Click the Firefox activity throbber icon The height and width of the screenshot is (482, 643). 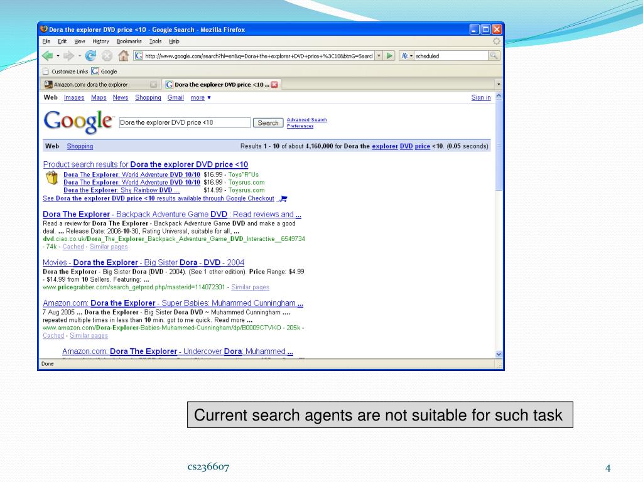click(x=496, y=41)
